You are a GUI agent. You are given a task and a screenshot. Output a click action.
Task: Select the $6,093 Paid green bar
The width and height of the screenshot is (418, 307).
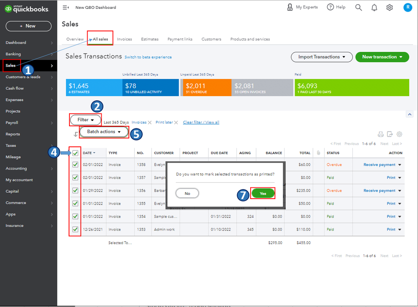(x=352, y=87)
